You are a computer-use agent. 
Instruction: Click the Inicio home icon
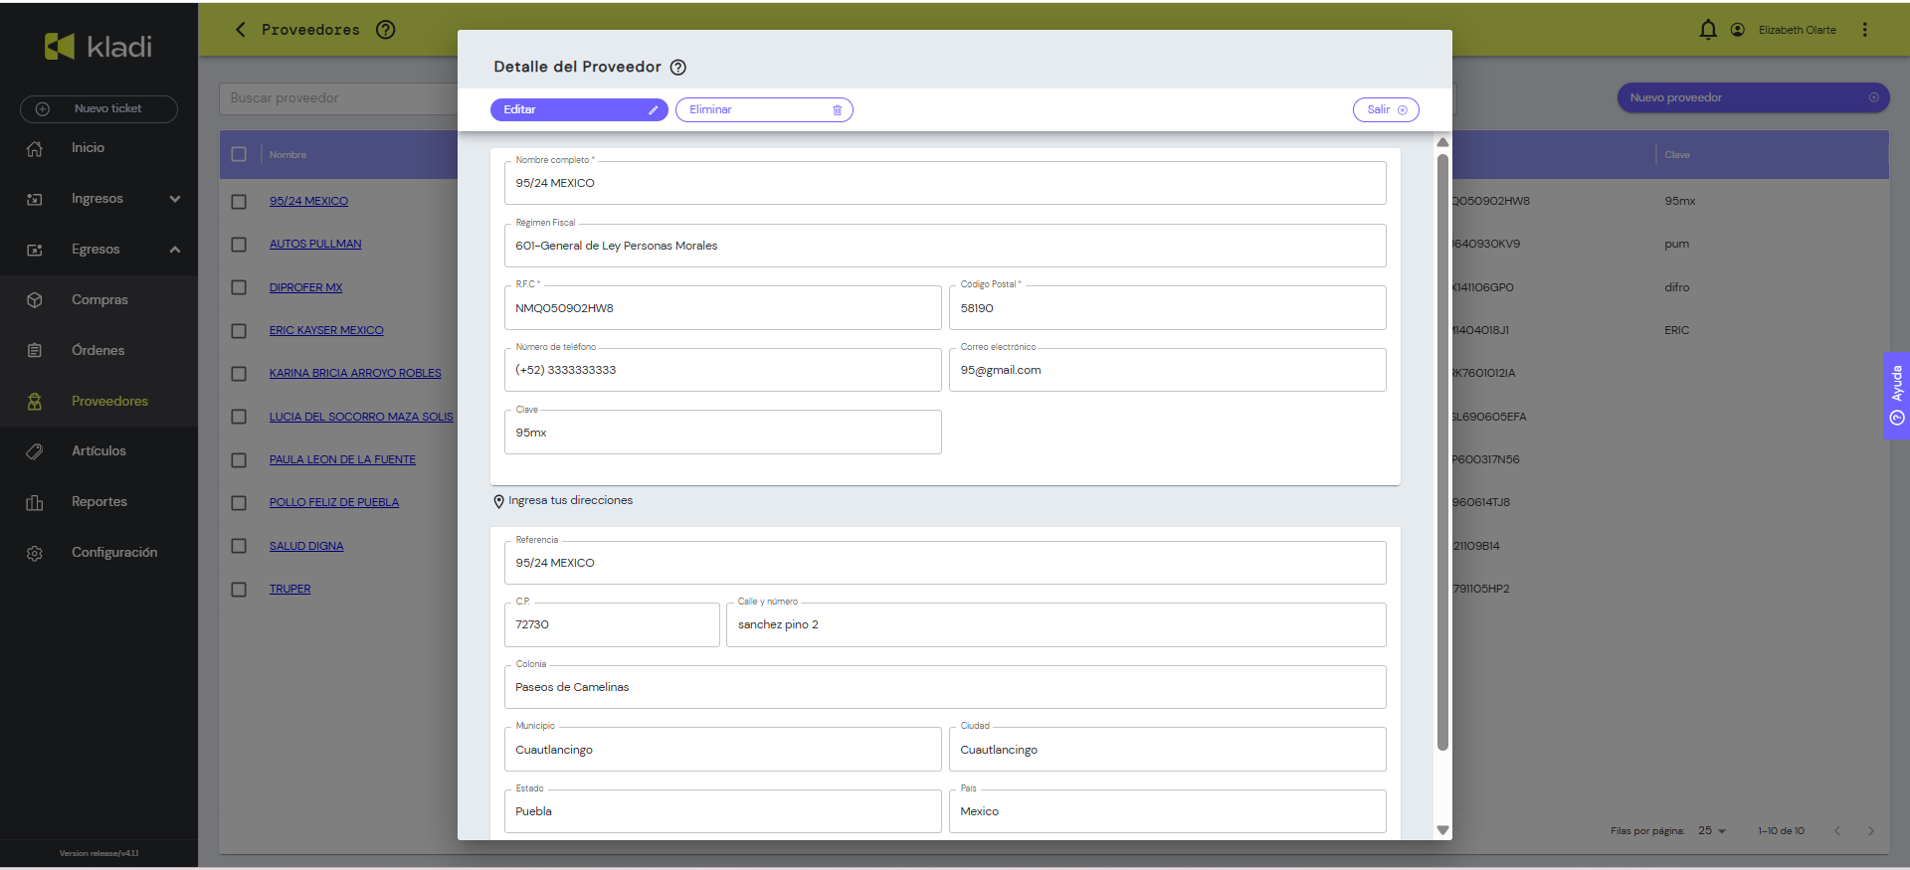(x=35, y=148)
